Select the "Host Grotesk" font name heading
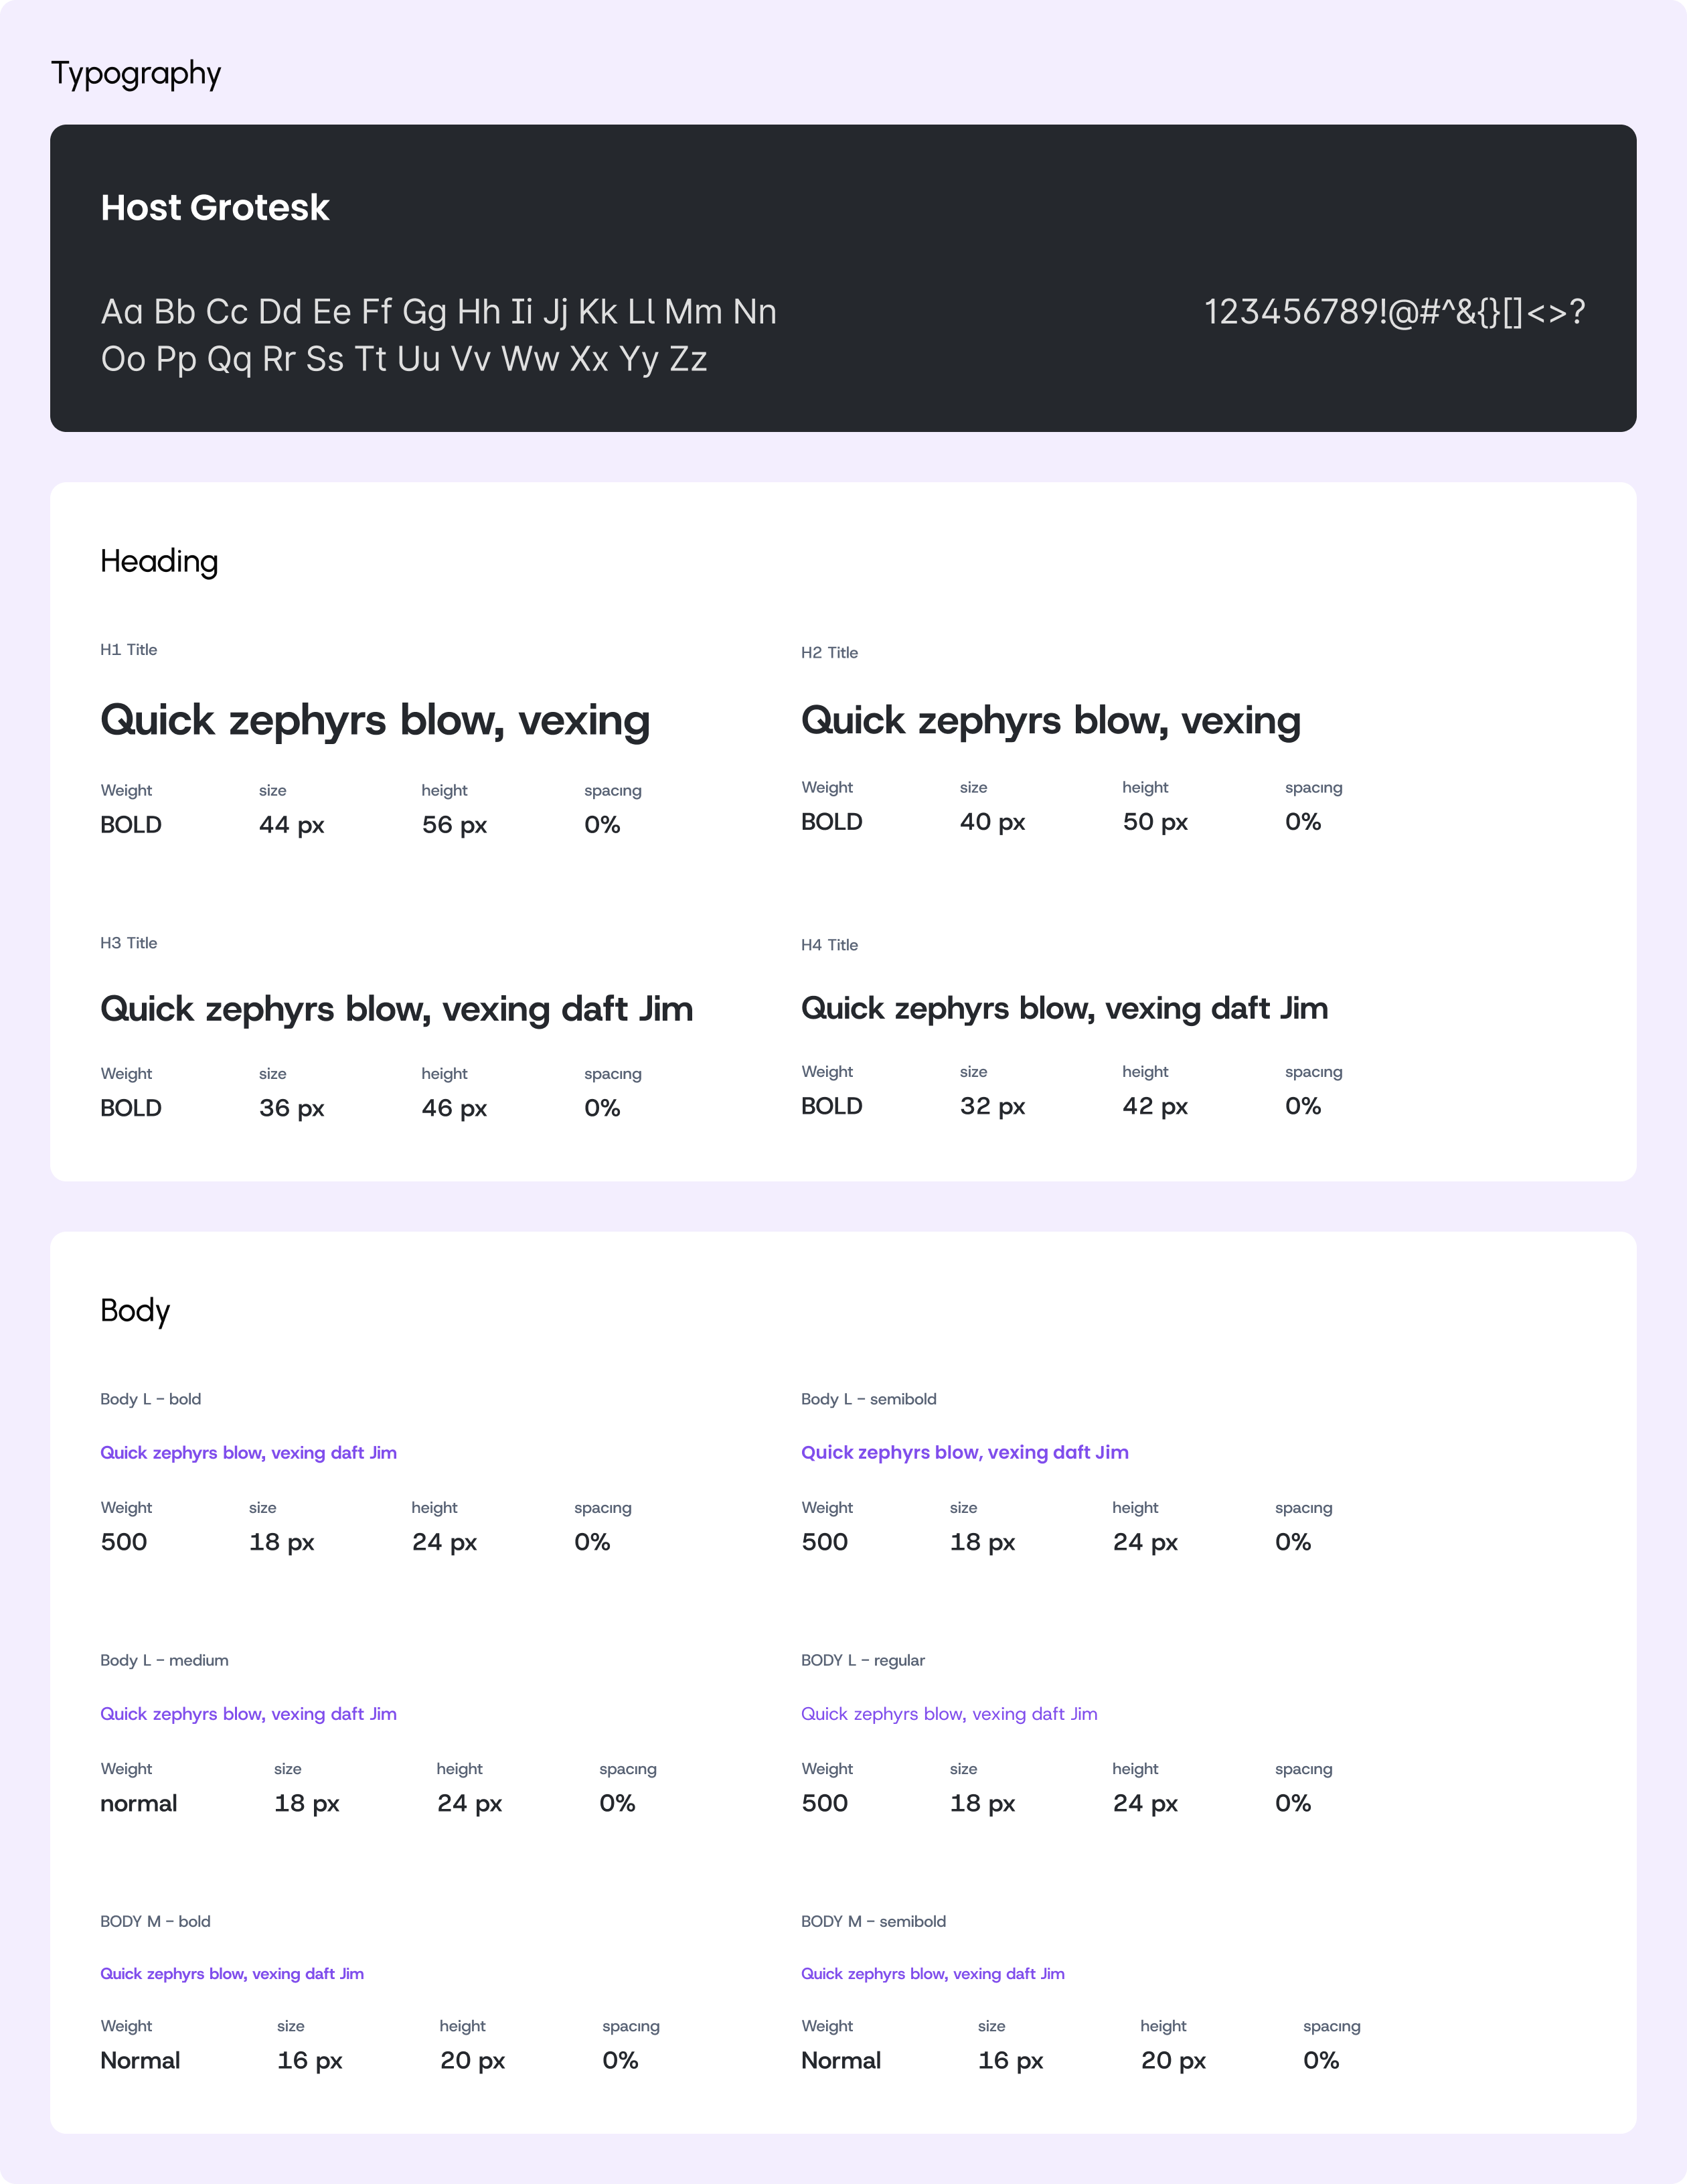This screenshot has height=2184, width=1687. click(x=215, y=208)
